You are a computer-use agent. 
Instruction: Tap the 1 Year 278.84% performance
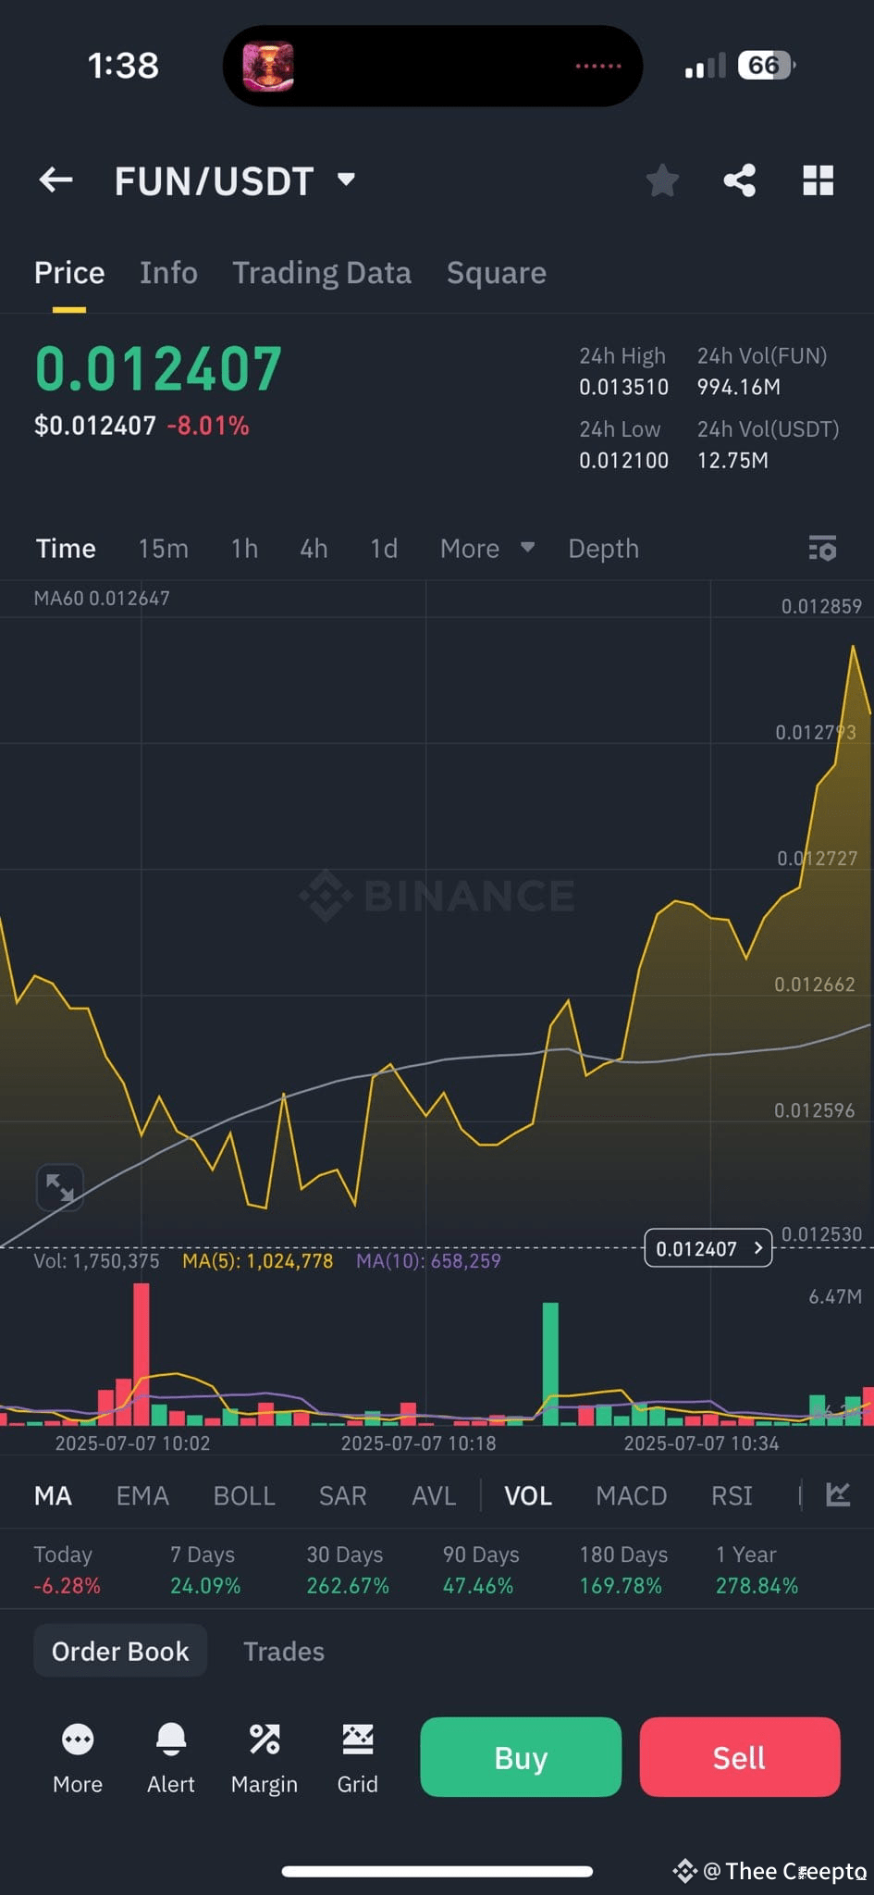point(757,1570)
